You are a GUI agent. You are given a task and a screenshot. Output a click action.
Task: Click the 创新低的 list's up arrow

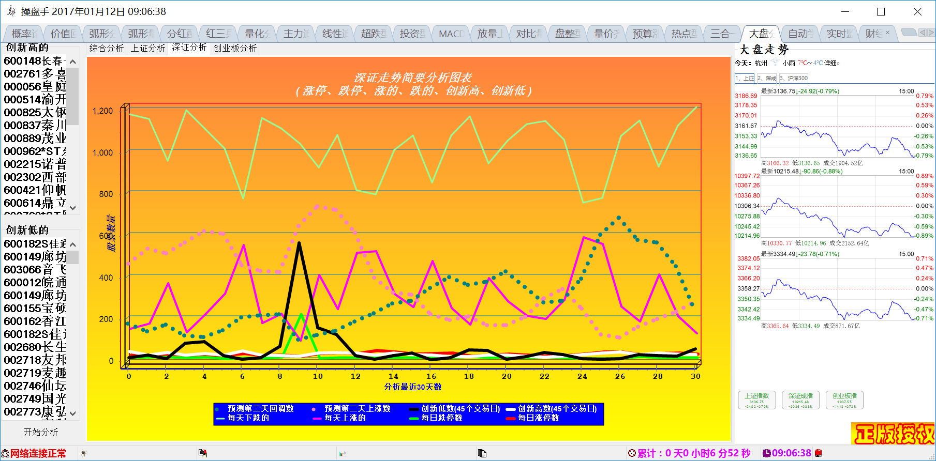click(x=73, y=244)
